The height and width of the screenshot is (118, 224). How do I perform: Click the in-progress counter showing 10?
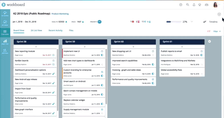click(144, 22)
